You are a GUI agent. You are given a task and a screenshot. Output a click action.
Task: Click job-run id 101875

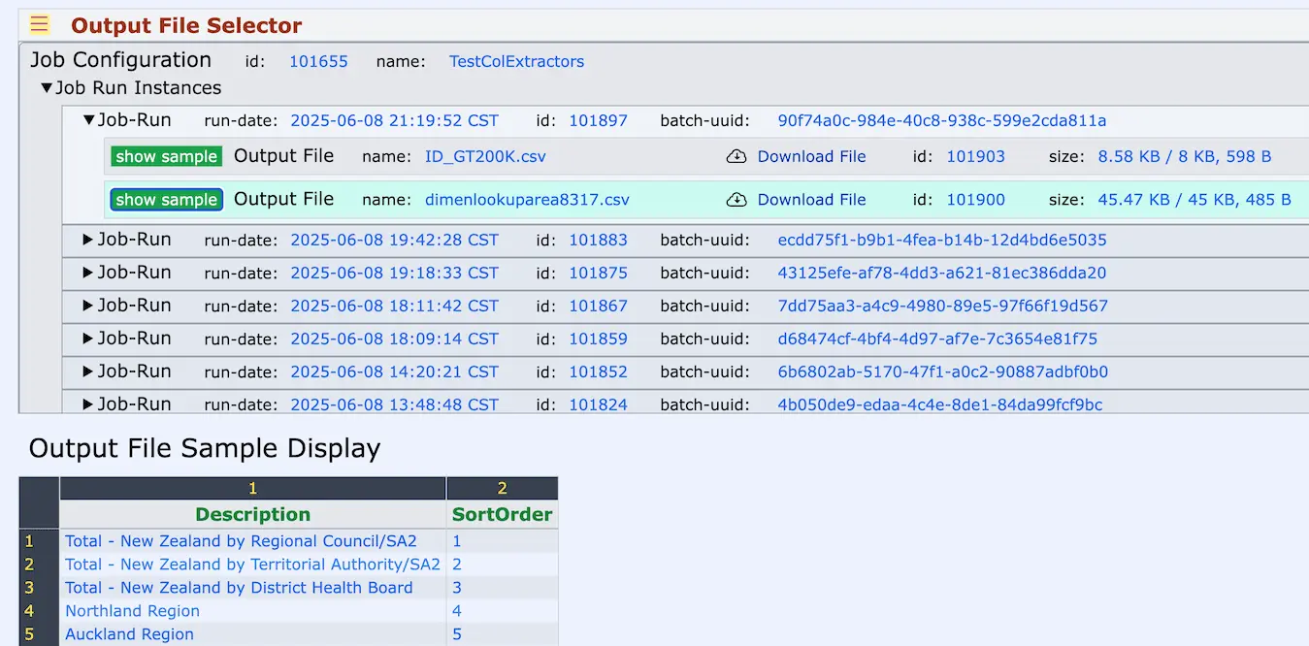click(x=598, y=273)
